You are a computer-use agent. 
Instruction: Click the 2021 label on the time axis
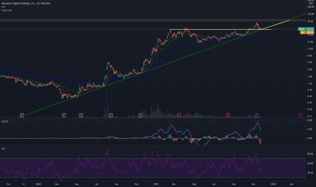click(156, 184)
